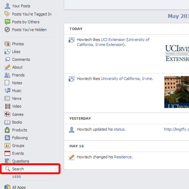Click thumbs-up icon next to UCI Extension activity

pos(71,40)
